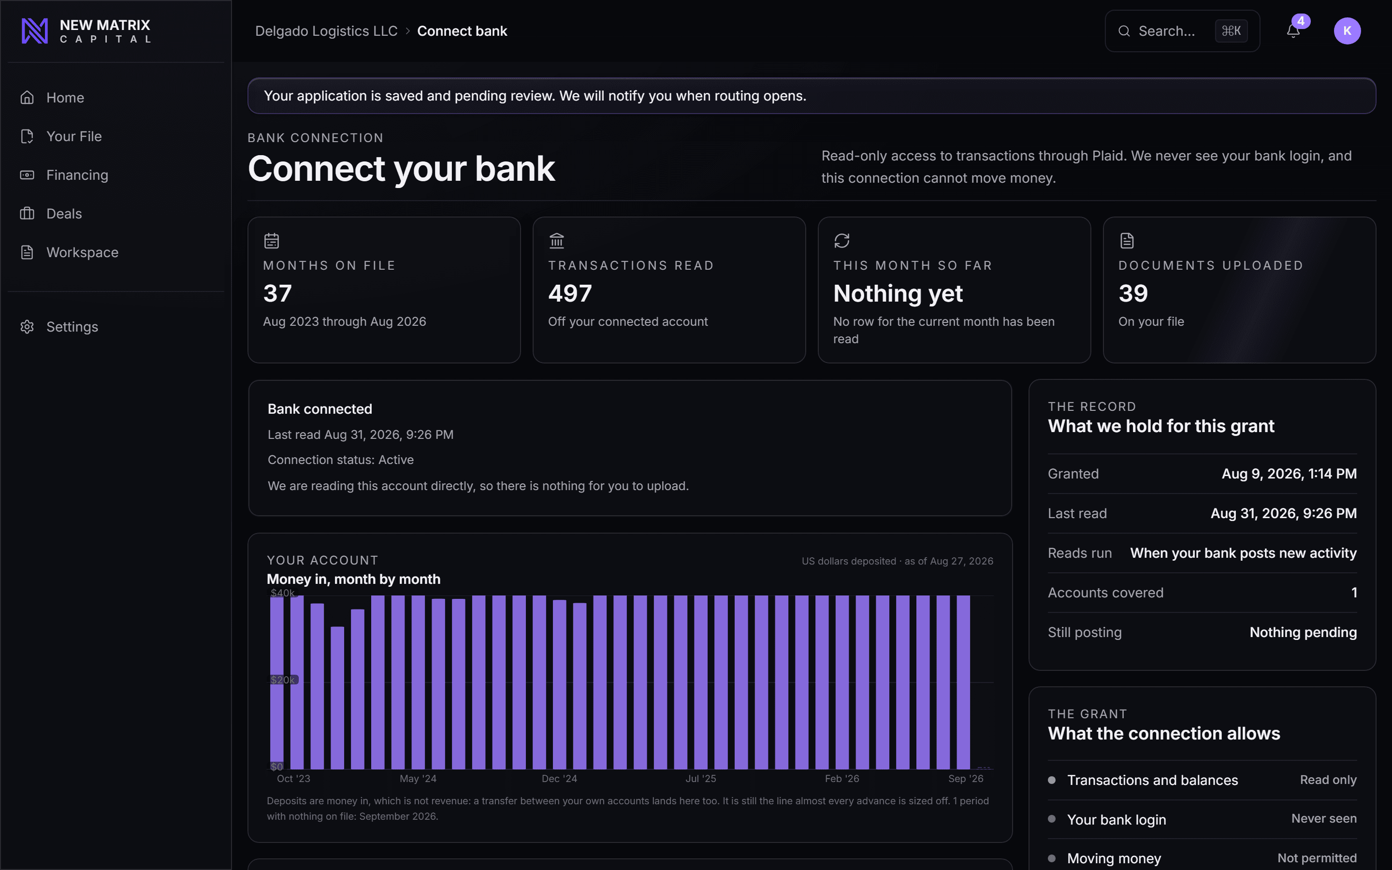This screenshot has width=1392, height=870.
Task: Click the Your bank login row
Action: 1202,819
